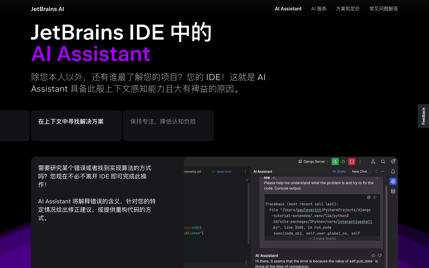Start a conversation with the New Chat button
429x268 pixels.
click(360, 171)
